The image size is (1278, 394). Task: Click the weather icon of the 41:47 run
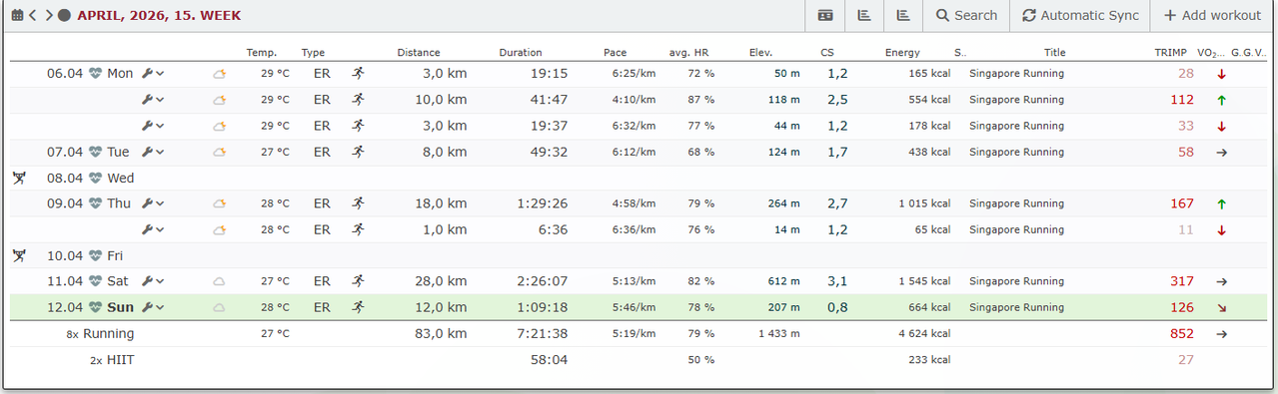(219, 100)
